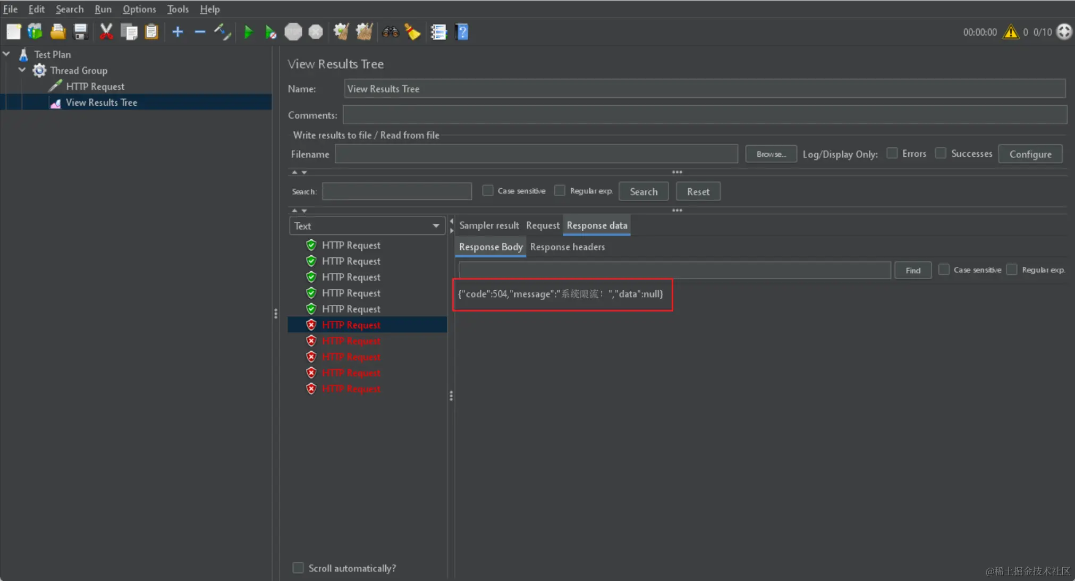Viewport: 1075px width, 581px height.
Task: Open the Text renderer dropdown
Action: pos(367,226)
